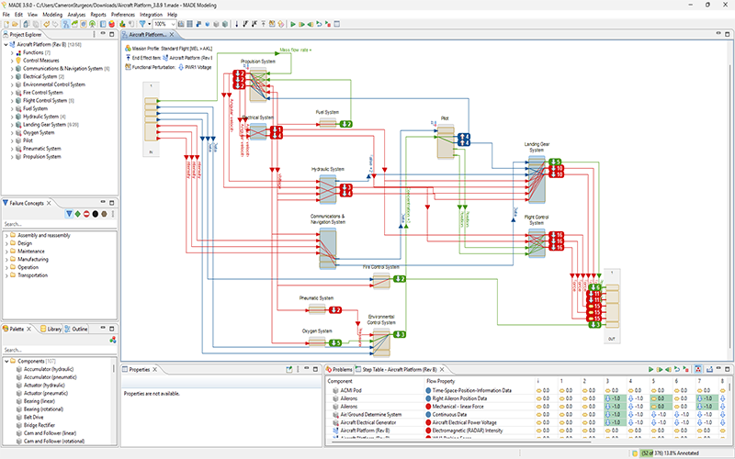Open the Failure Concepts view menu dots
The height and width of the screenshot is (459, 735).
point(113,214)
